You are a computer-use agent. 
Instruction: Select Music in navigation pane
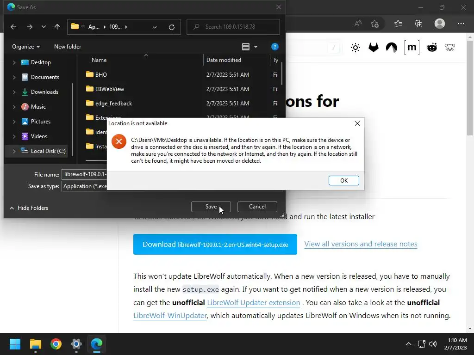click(38, 107)
